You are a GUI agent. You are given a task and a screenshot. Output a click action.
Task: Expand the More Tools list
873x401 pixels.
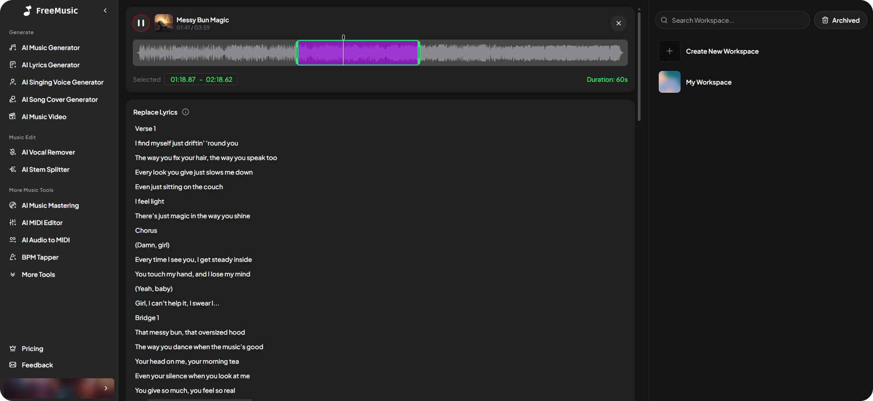[38, 275]
